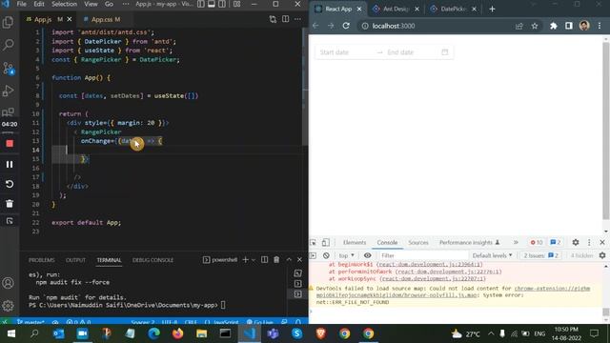Open the launch profile dropdown beside the plus

(254, 260)
